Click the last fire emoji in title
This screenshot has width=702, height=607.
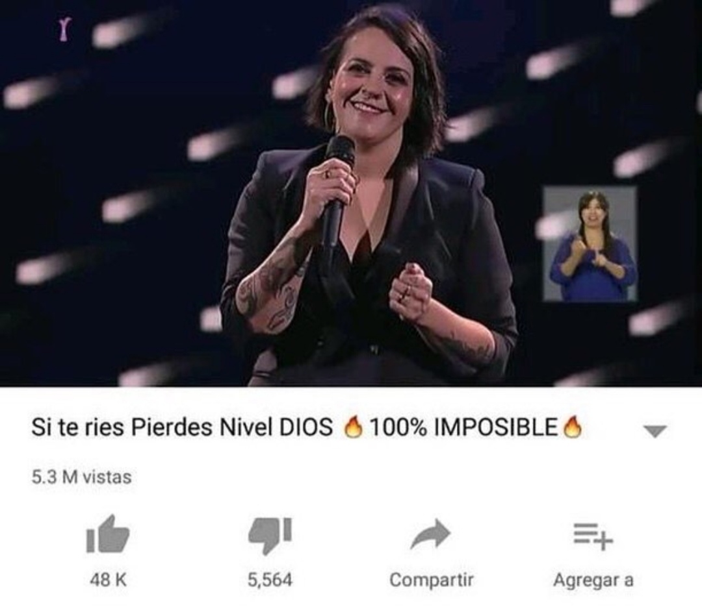[x=573, y=427]
